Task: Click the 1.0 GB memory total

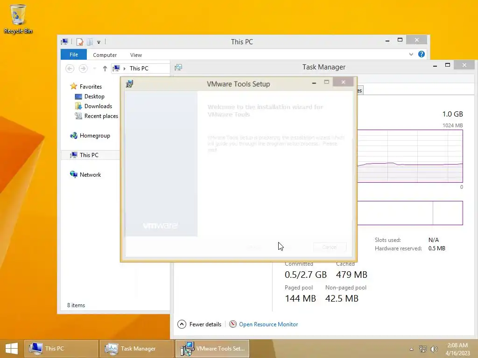Action: 452,114
